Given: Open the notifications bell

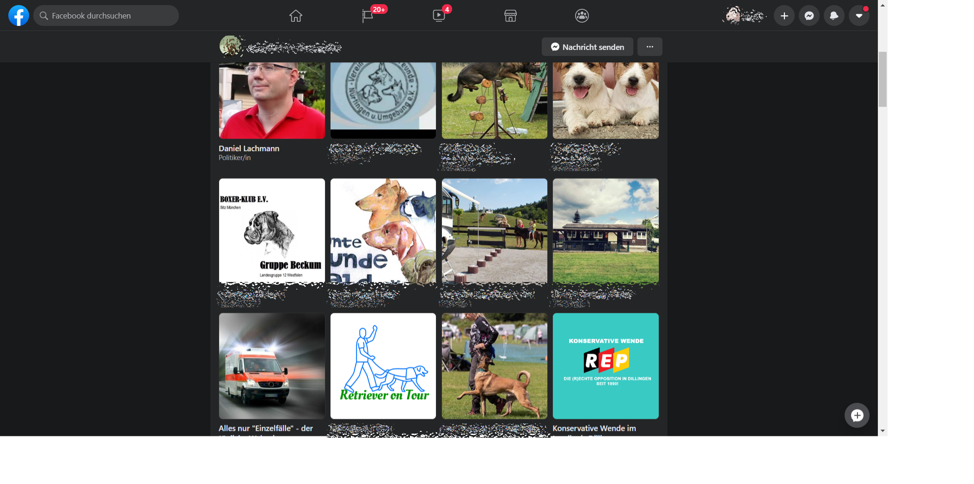Looking at the screenshot, I should (x=834, y=16).
